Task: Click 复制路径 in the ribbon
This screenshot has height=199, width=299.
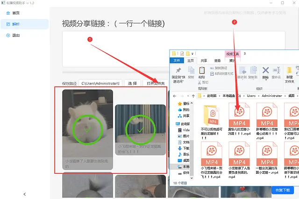Action: [219, 68]
